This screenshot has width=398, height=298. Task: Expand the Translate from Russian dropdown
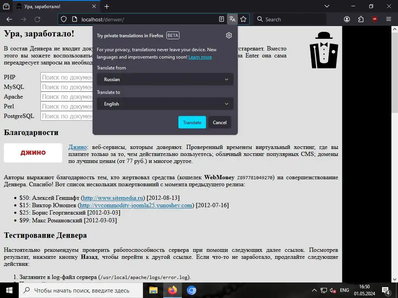165,79
